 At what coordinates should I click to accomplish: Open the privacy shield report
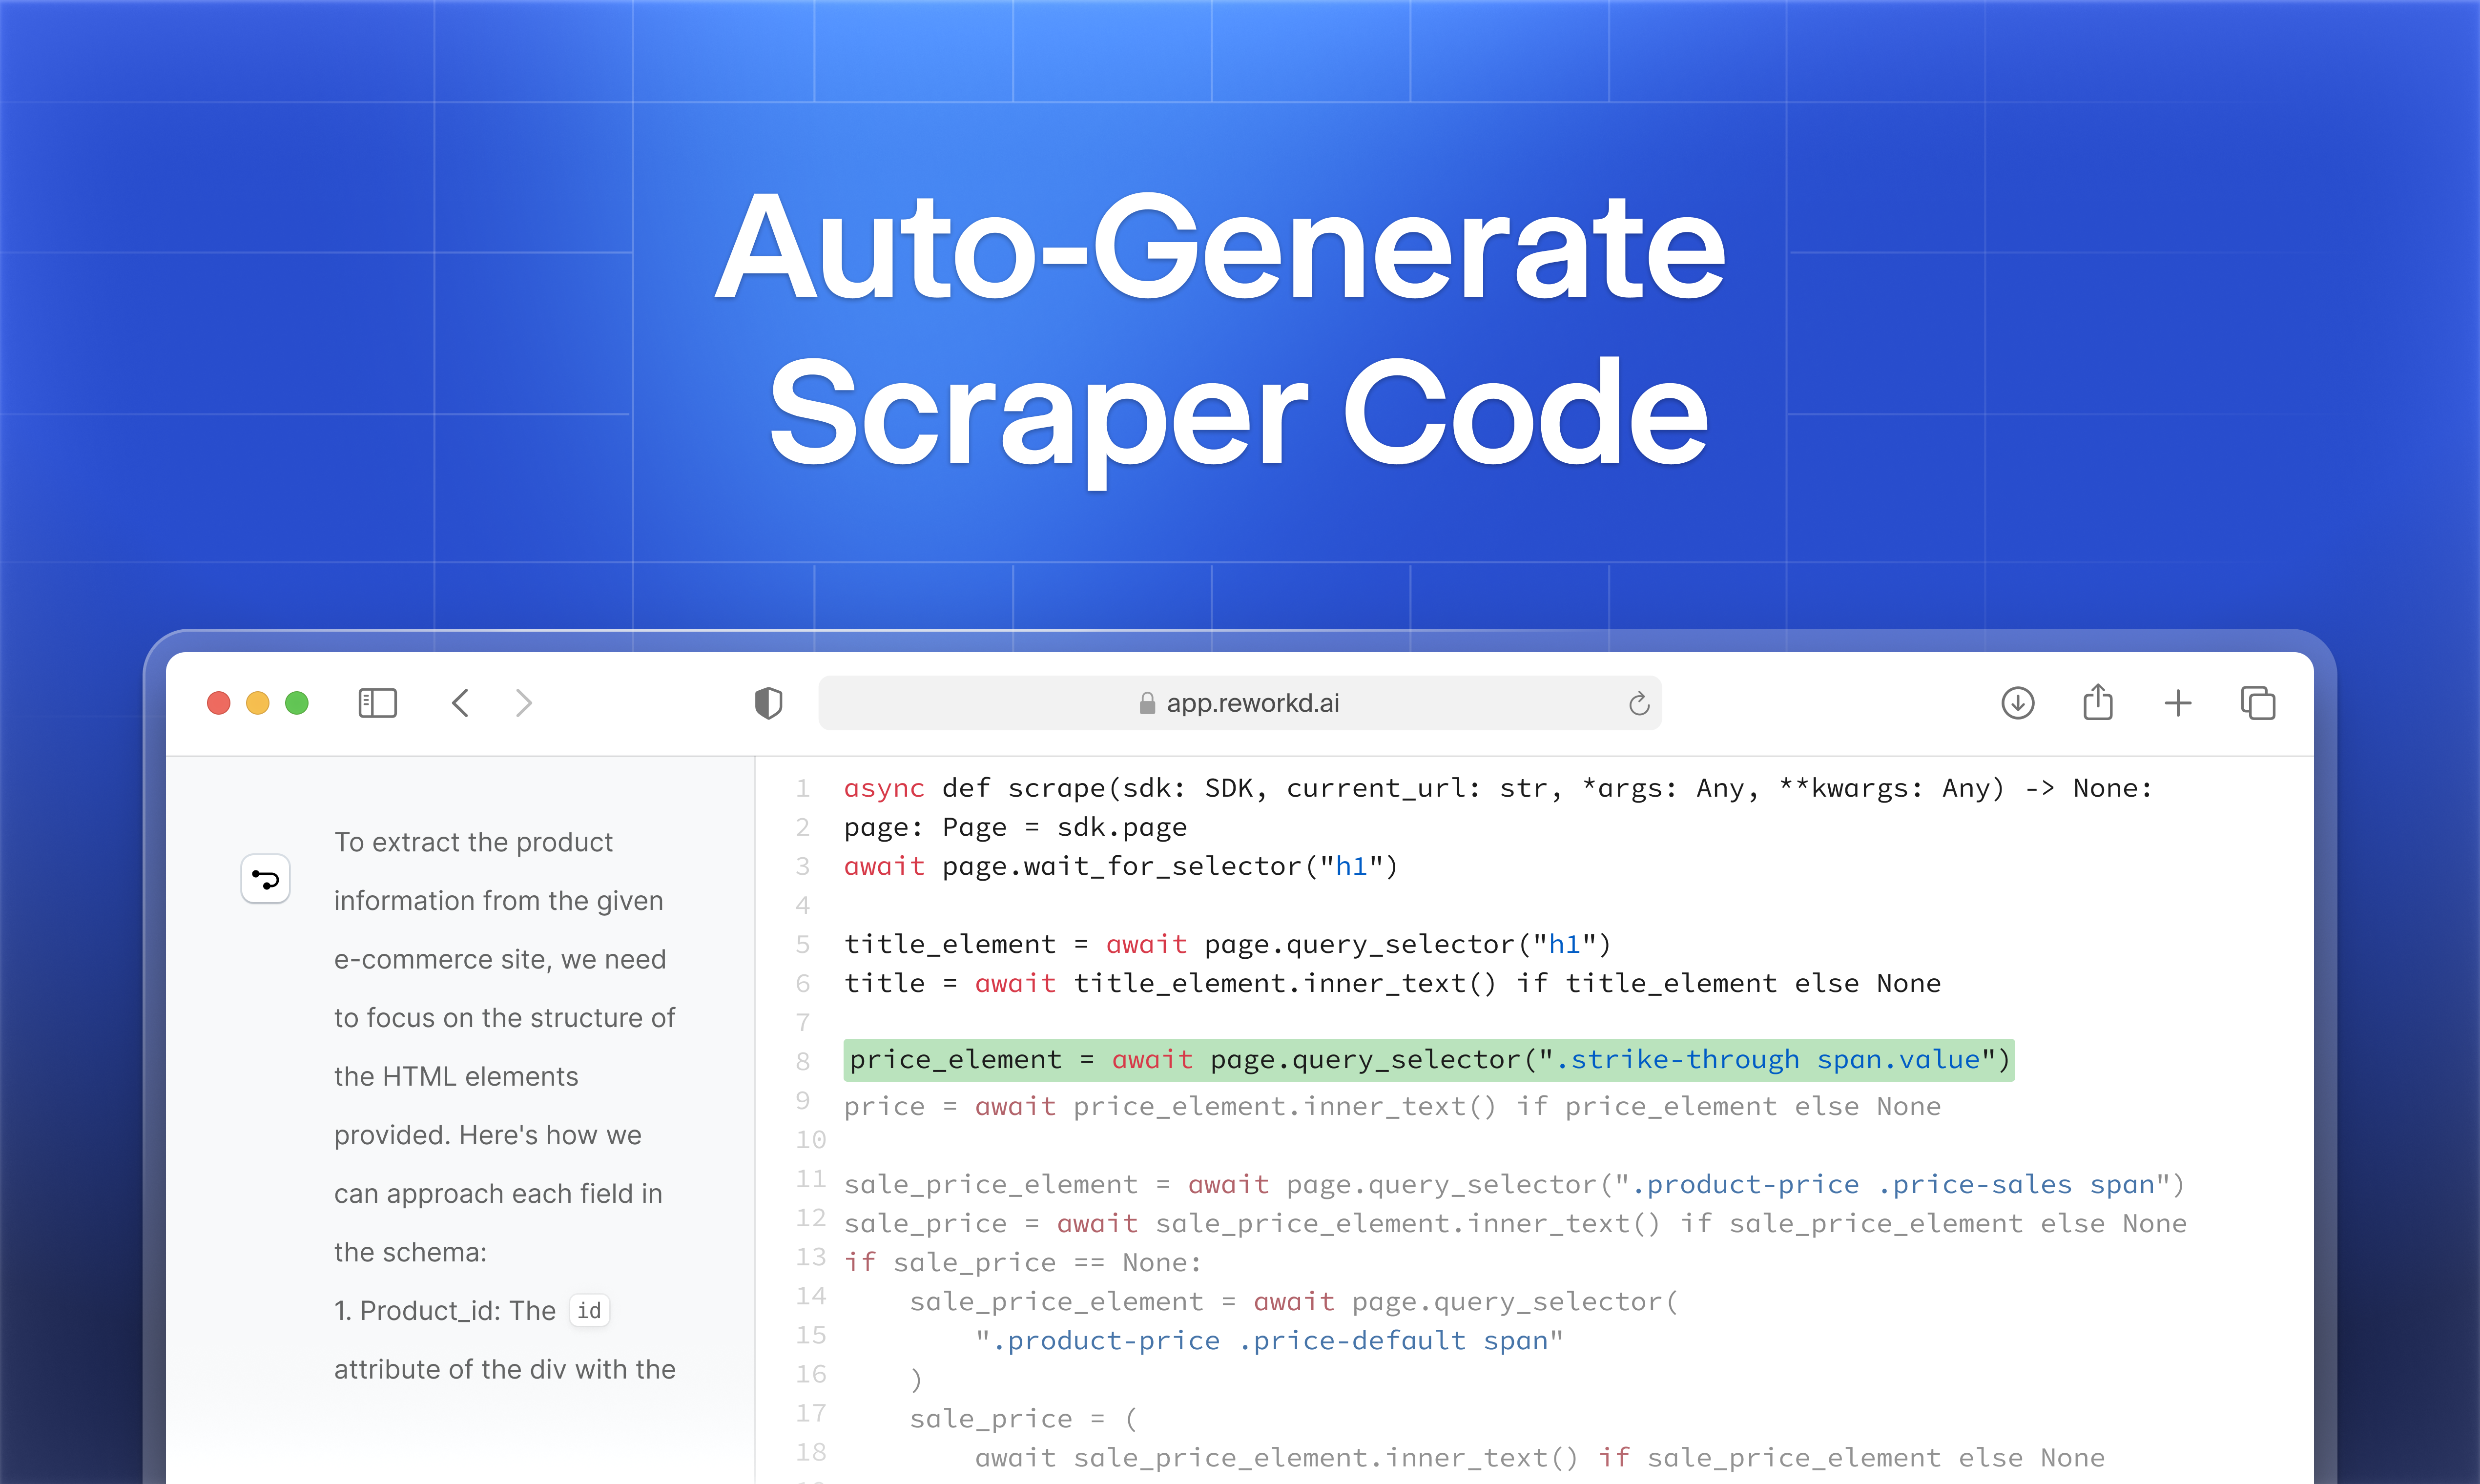click(768, 703)
